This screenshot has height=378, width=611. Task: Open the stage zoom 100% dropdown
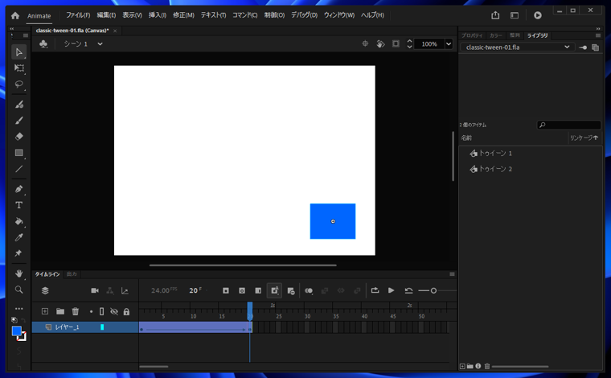point(449,44)
